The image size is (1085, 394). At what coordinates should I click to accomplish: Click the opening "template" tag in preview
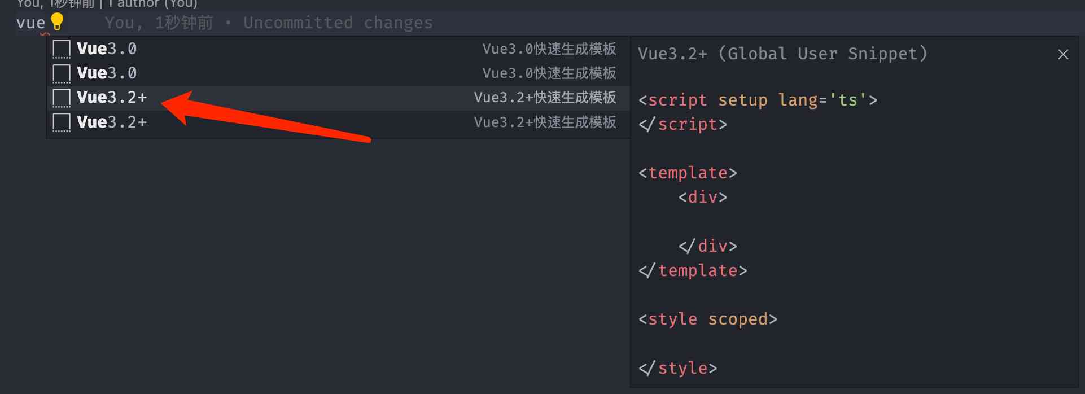pyautogui.click(x=688, y=173)
